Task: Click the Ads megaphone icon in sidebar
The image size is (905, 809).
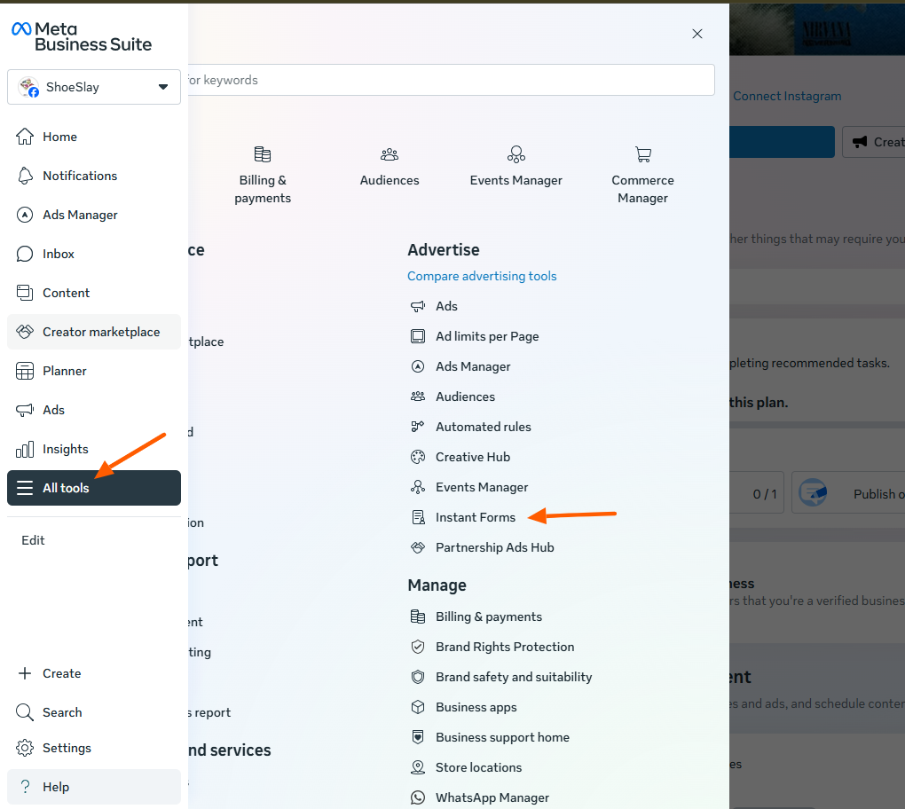Action: click(x=25, y=410)
